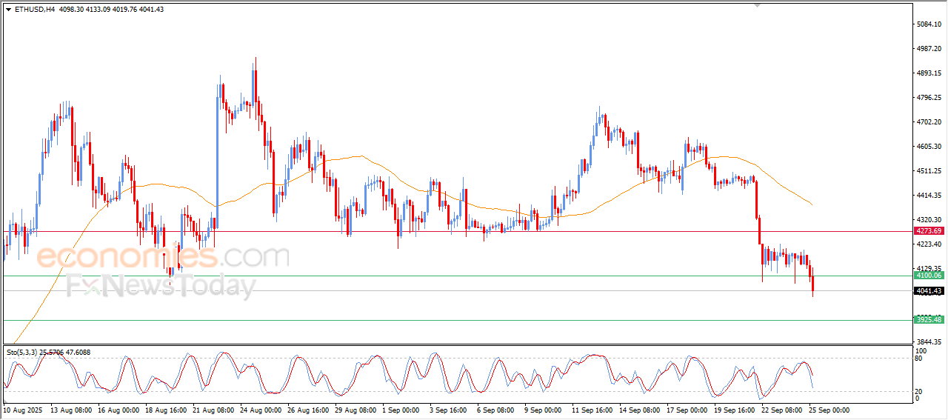Click the ETHUSD,H4 symbol label
The height and width of the screenshot is (420, 948).
click(x=34, y=10)
